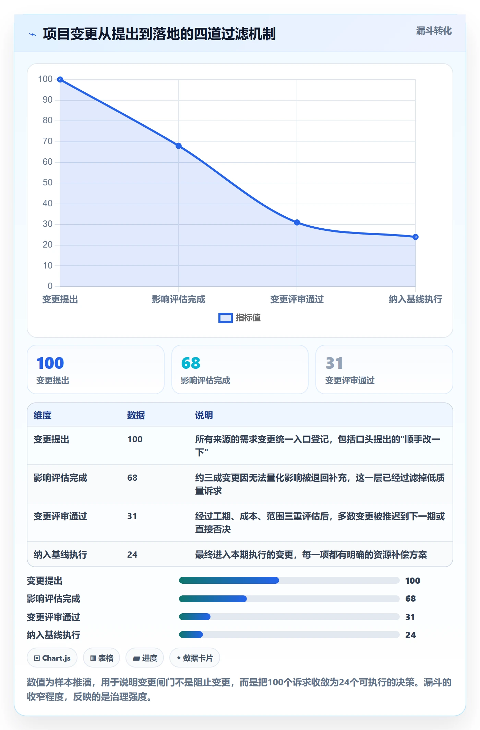The width and height of the screenshot is (480, 730).
Task: Click the title 项目变更从提出到落地的四道过滤机制
Action: coord(159,34)
